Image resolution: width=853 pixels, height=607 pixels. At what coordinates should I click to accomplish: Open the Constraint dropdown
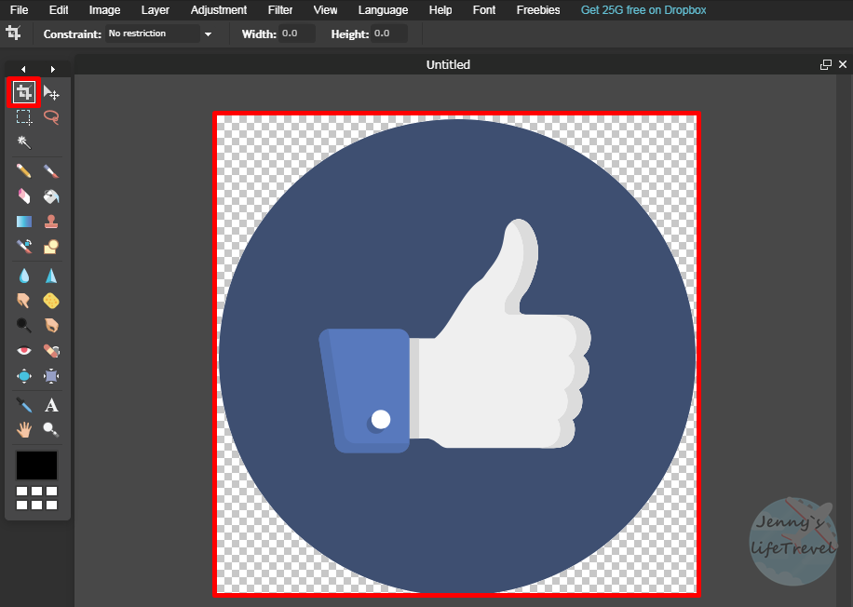pyautogui.click(x=153, y=34)
